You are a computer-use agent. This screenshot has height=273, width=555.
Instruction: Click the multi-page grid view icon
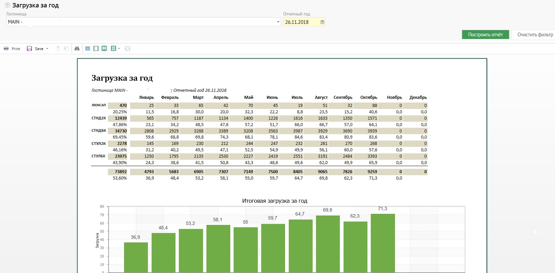[113, 49]
